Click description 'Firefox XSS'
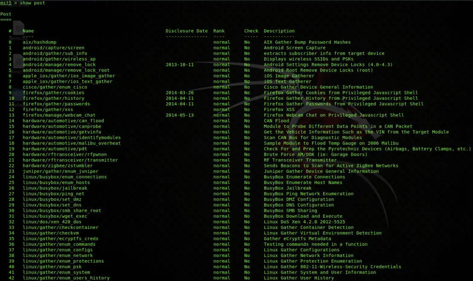This screenshot has width=473, height=281. click(279, 110)
